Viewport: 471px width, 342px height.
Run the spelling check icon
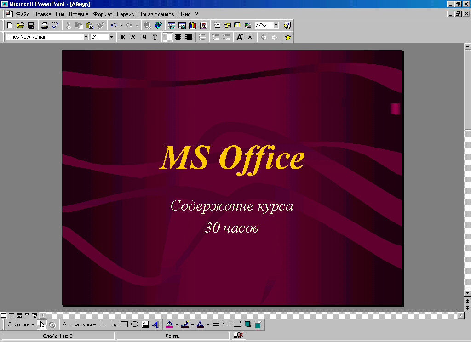(x=55, y=25)
